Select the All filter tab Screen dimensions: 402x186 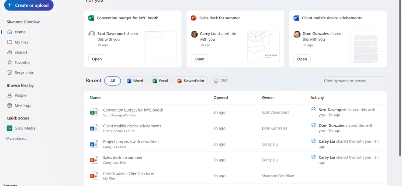pos(113,81)
